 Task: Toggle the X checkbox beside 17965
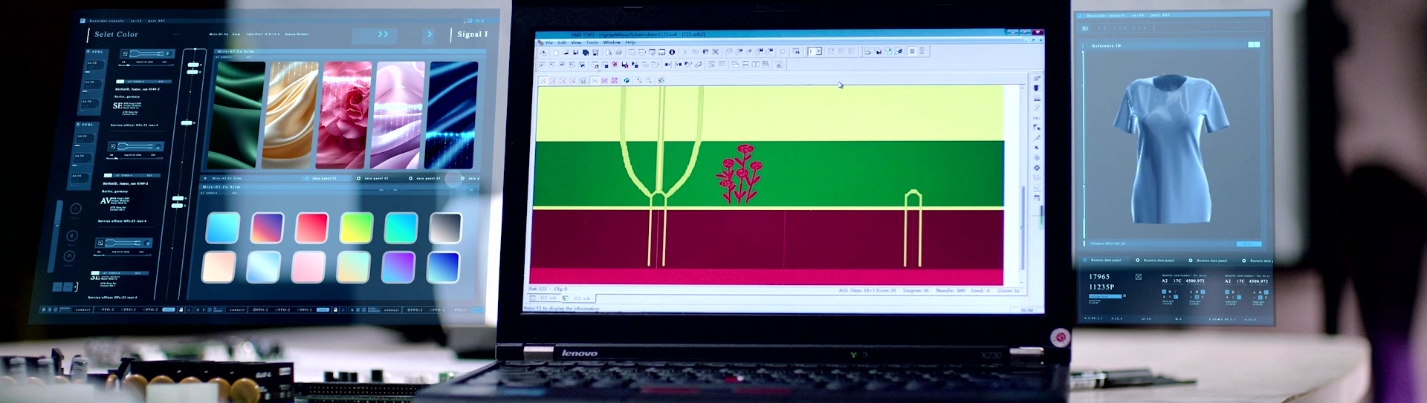1139,277
